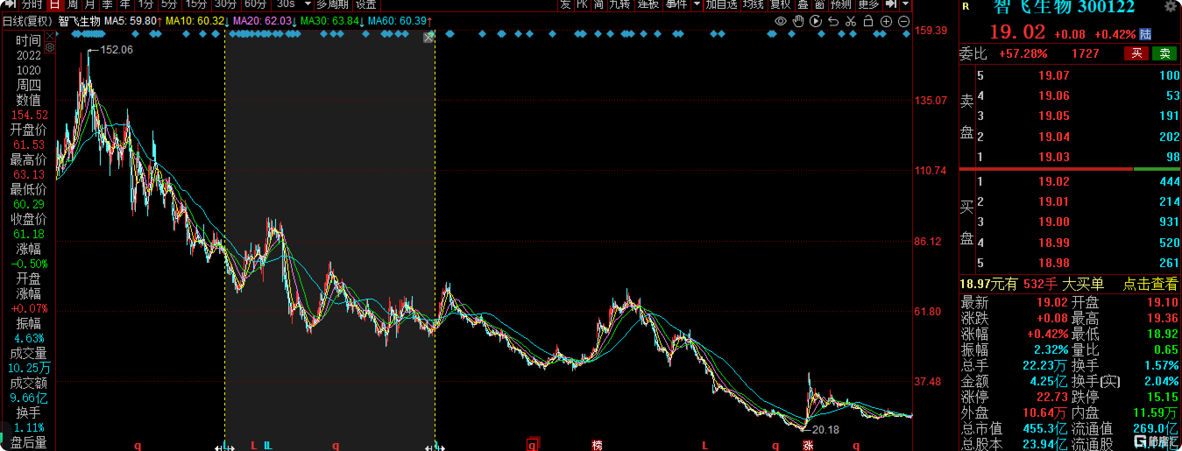1182x451 pixels.
Task: Select the 月 monthly period tab
Action: [x=89, y=4]
